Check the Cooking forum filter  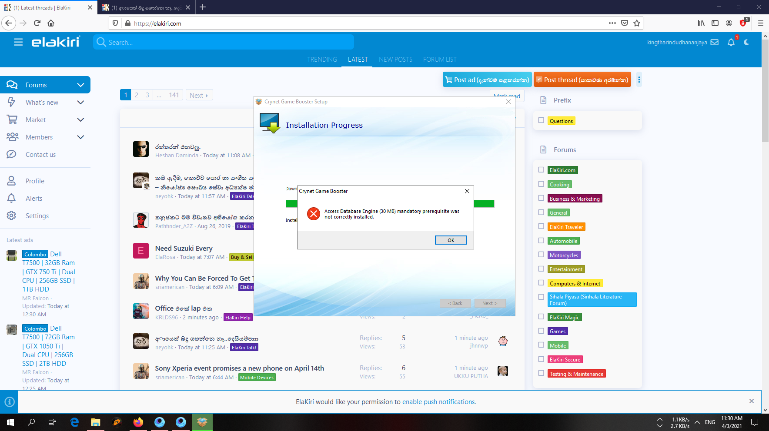pyautogui.click(x=541, y=184)
